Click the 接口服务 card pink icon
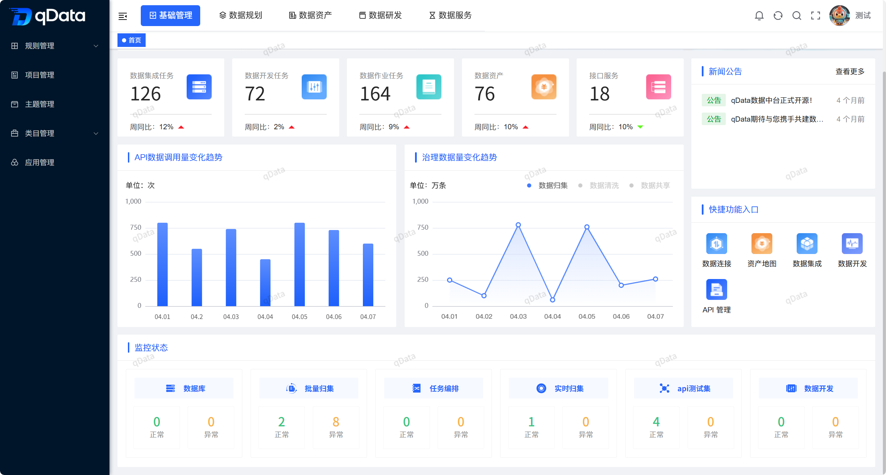 pyautogui.click(x=659, y=87)
